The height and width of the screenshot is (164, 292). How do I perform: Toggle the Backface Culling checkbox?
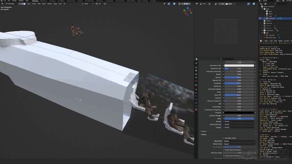(224, 138)
